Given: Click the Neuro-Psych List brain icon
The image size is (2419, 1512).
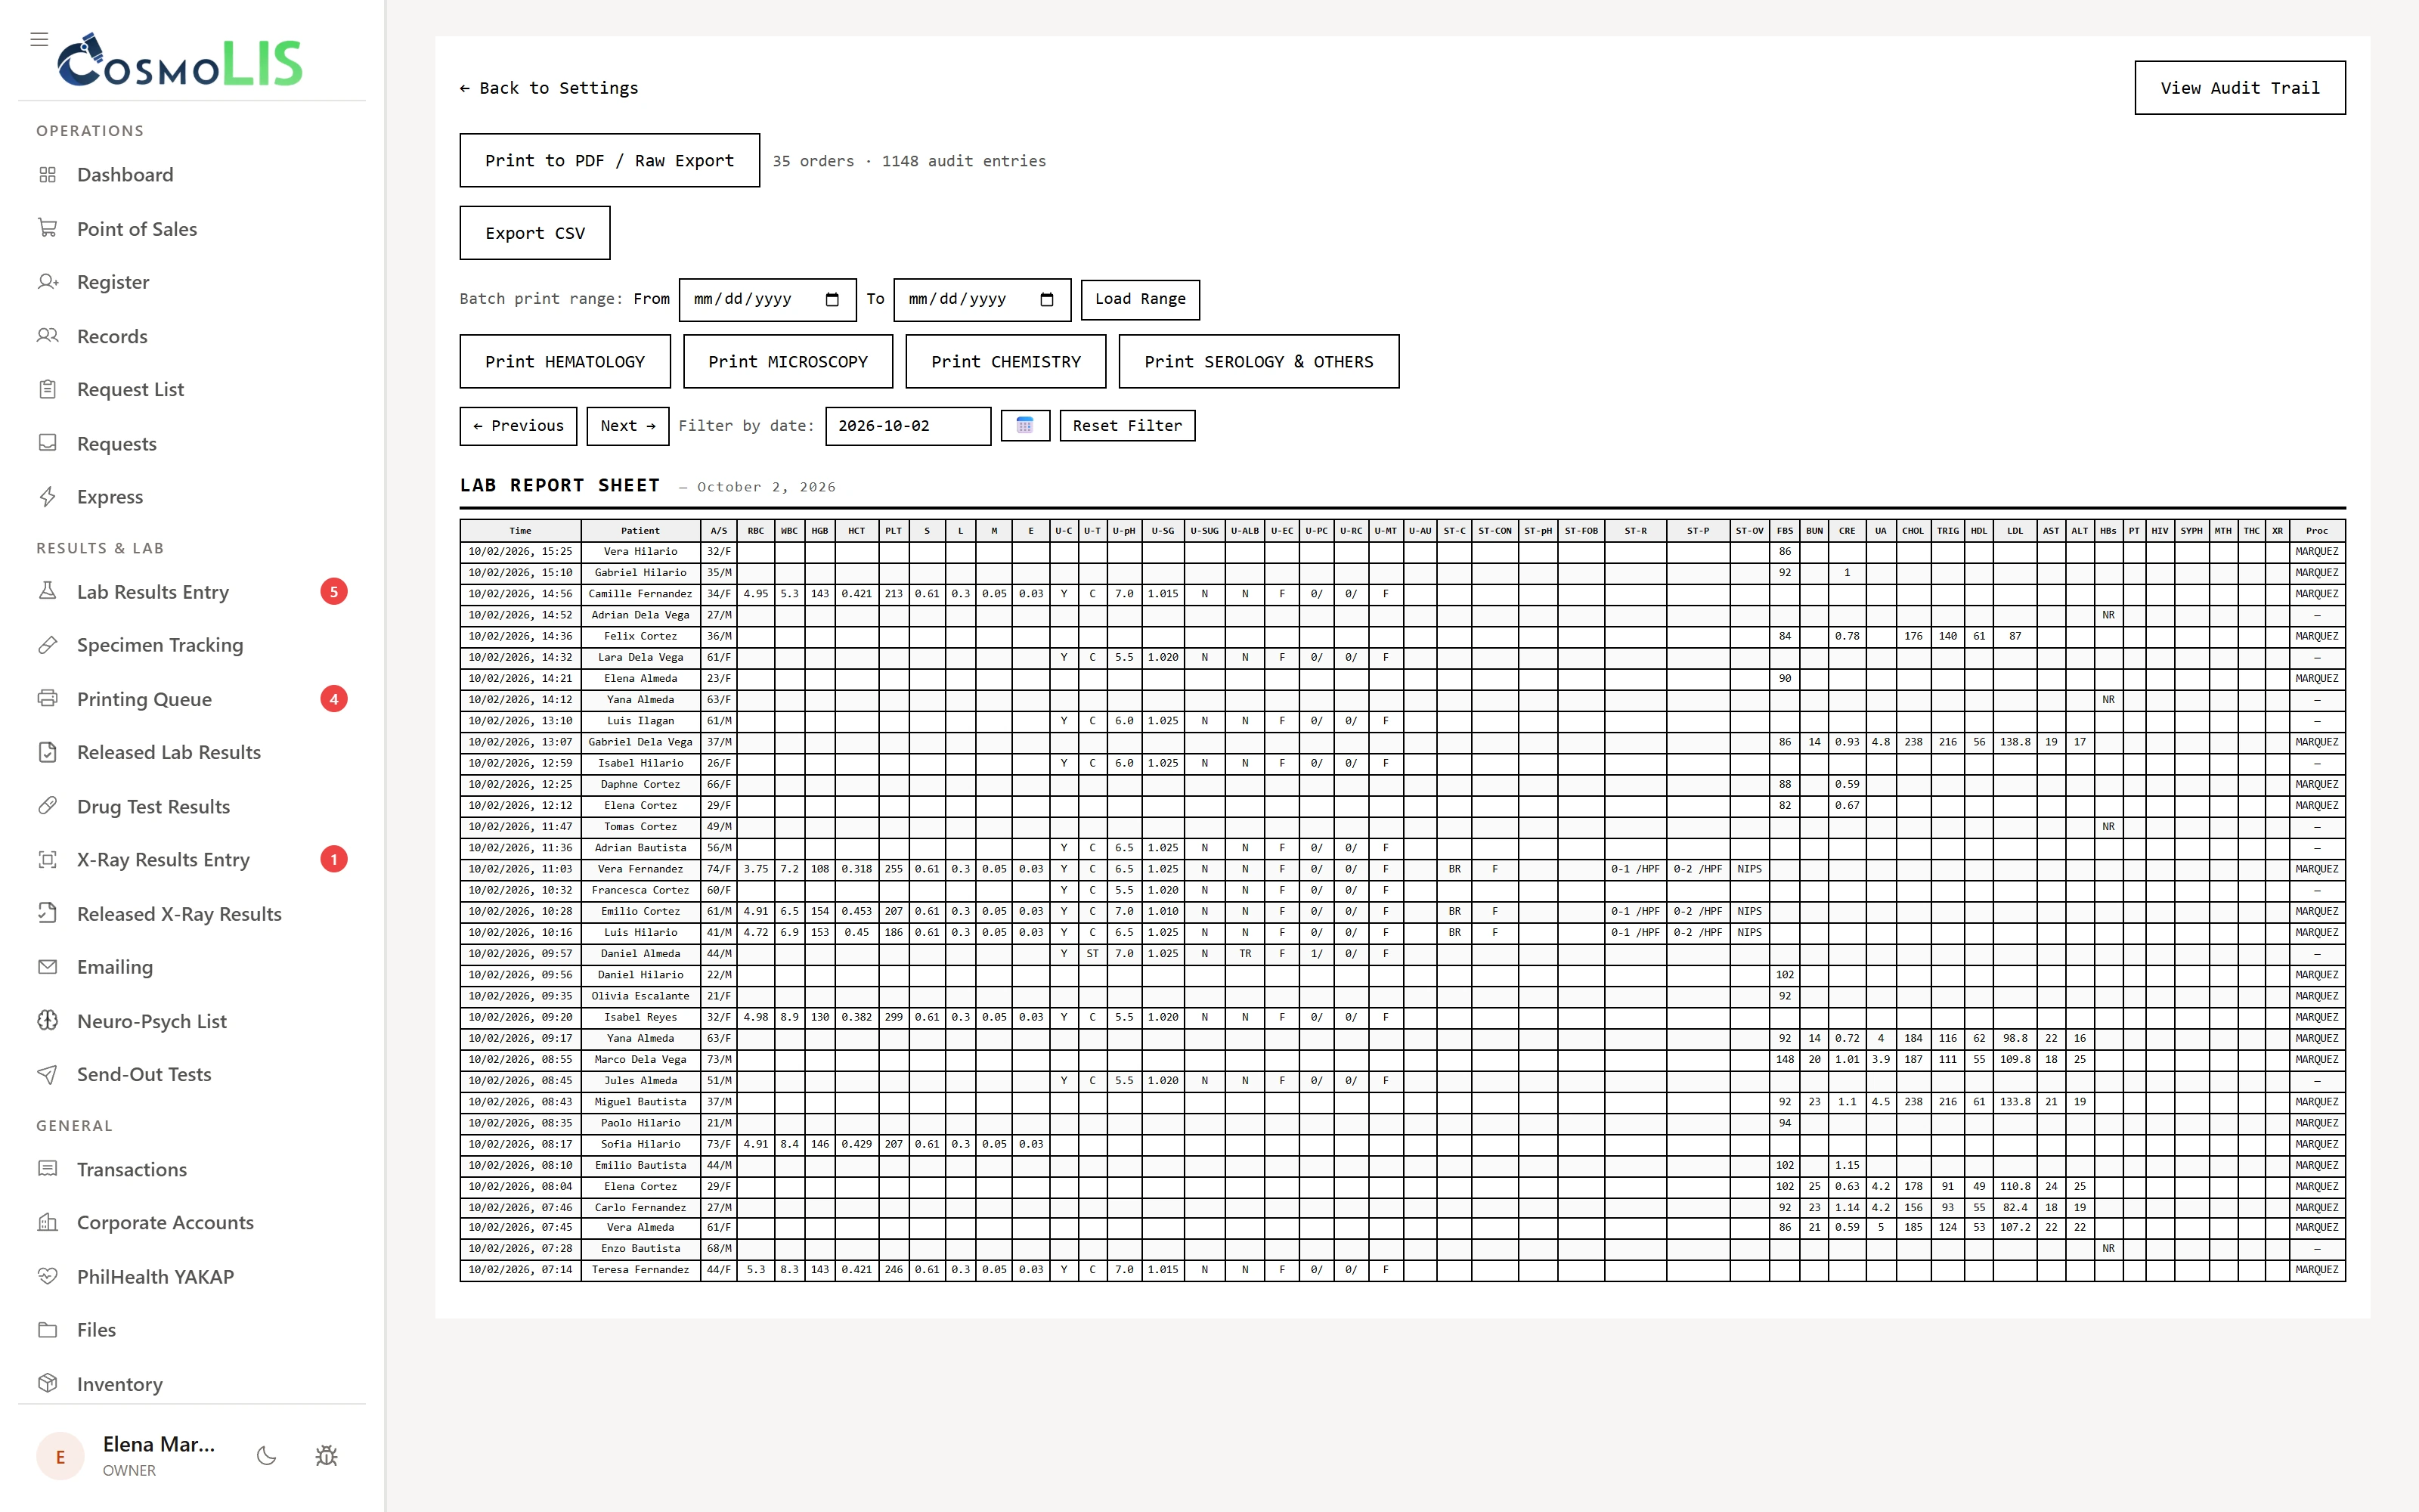Looking at the screenshot, I should point(47,1020).
